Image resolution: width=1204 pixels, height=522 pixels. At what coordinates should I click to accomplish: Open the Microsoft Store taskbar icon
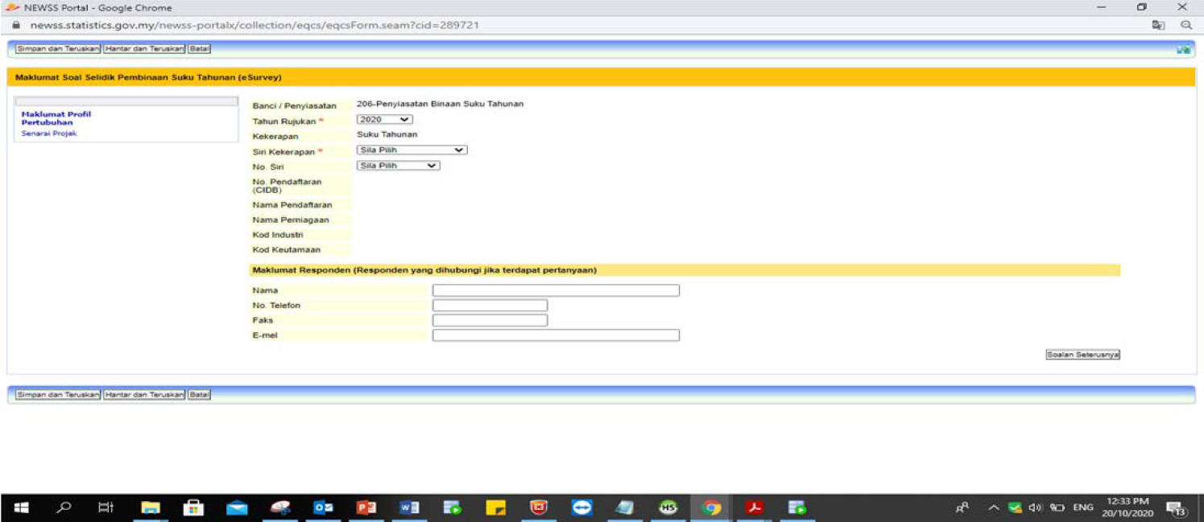(193, 508)
